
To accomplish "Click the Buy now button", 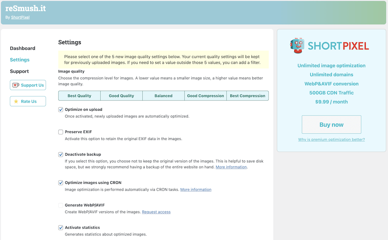I will pos(331,124).
